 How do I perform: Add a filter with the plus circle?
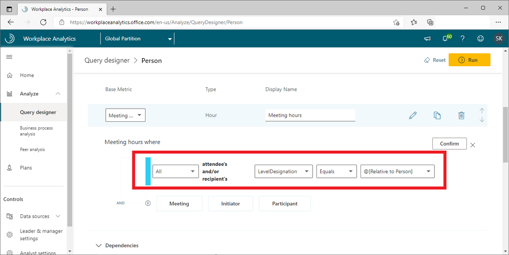point(148,203)
